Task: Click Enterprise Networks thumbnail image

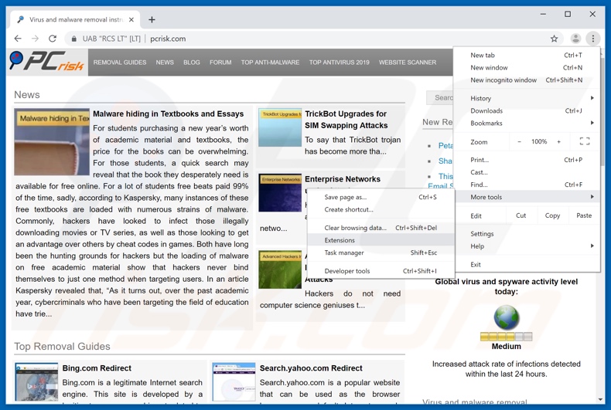Action: point(280,192)
